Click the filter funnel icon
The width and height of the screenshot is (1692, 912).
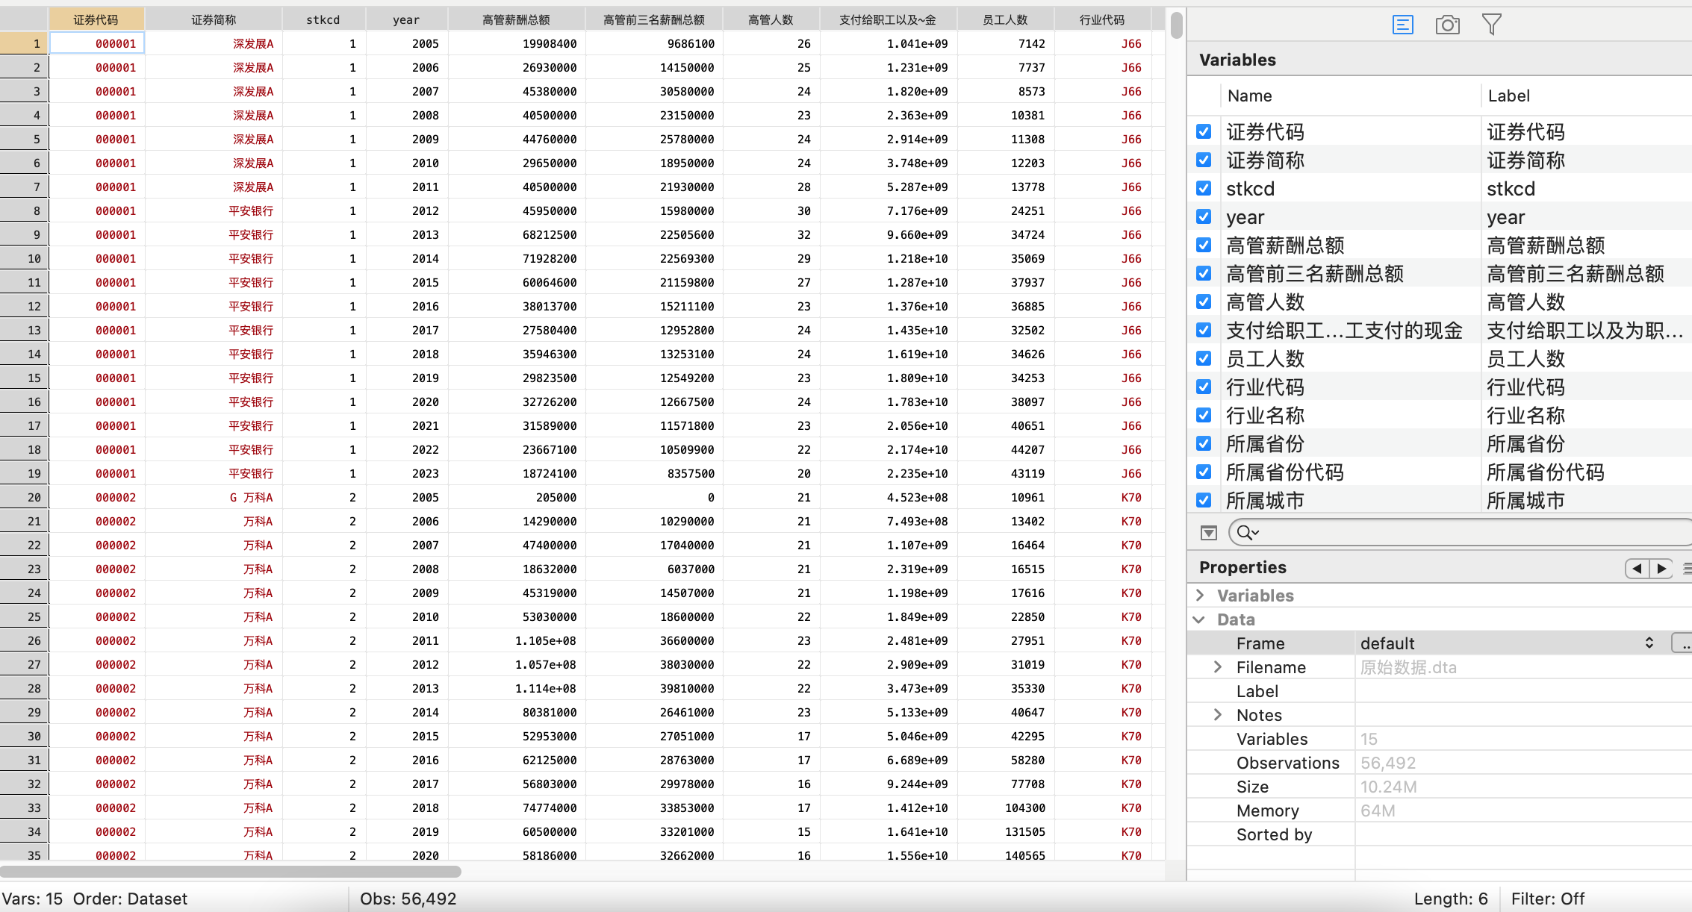pyautogui.click(x=1491, y=25)
